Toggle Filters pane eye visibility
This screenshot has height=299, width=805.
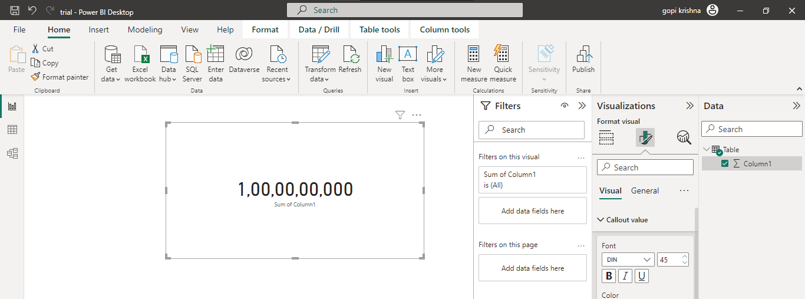click(x=565, y=106)
